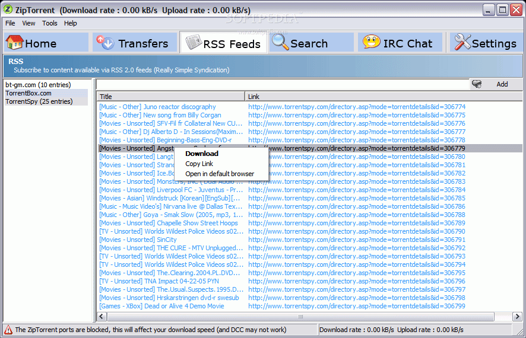Click the horizontal scrollbar left arrow
This screenshot has width=526, height=338.
102,316
